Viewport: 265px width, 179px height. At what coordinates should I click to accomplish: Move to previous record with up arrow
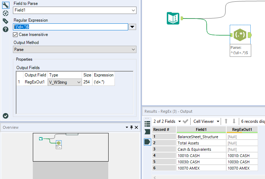pos(226,121)
